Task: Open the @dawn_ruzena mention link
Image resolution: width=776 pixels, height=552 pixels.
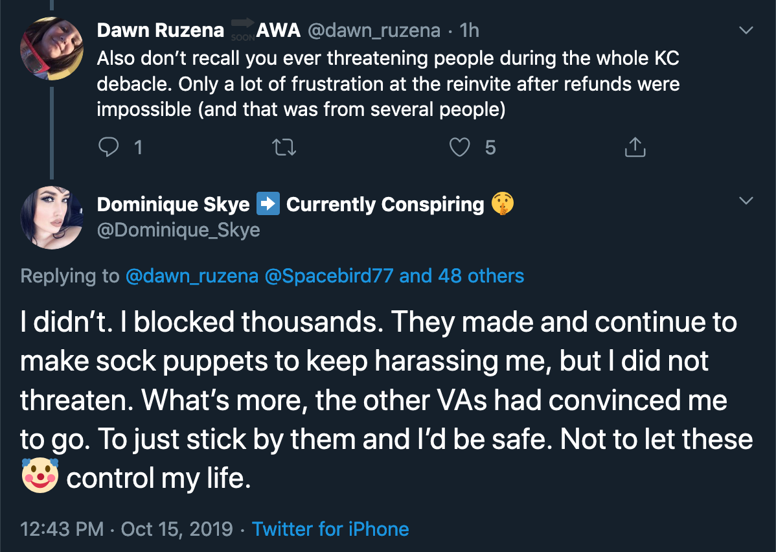Action: pyautogui.click(x=192, y=276)
